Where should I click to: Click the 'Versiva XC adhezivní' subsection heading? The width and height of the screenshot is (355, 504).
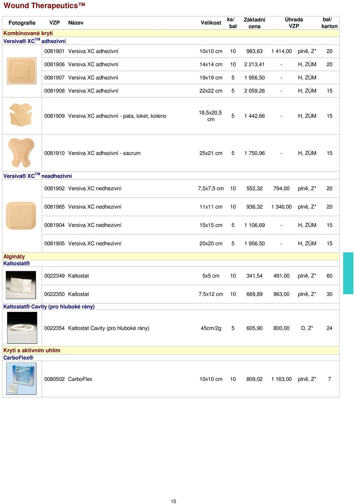[34, 41]
